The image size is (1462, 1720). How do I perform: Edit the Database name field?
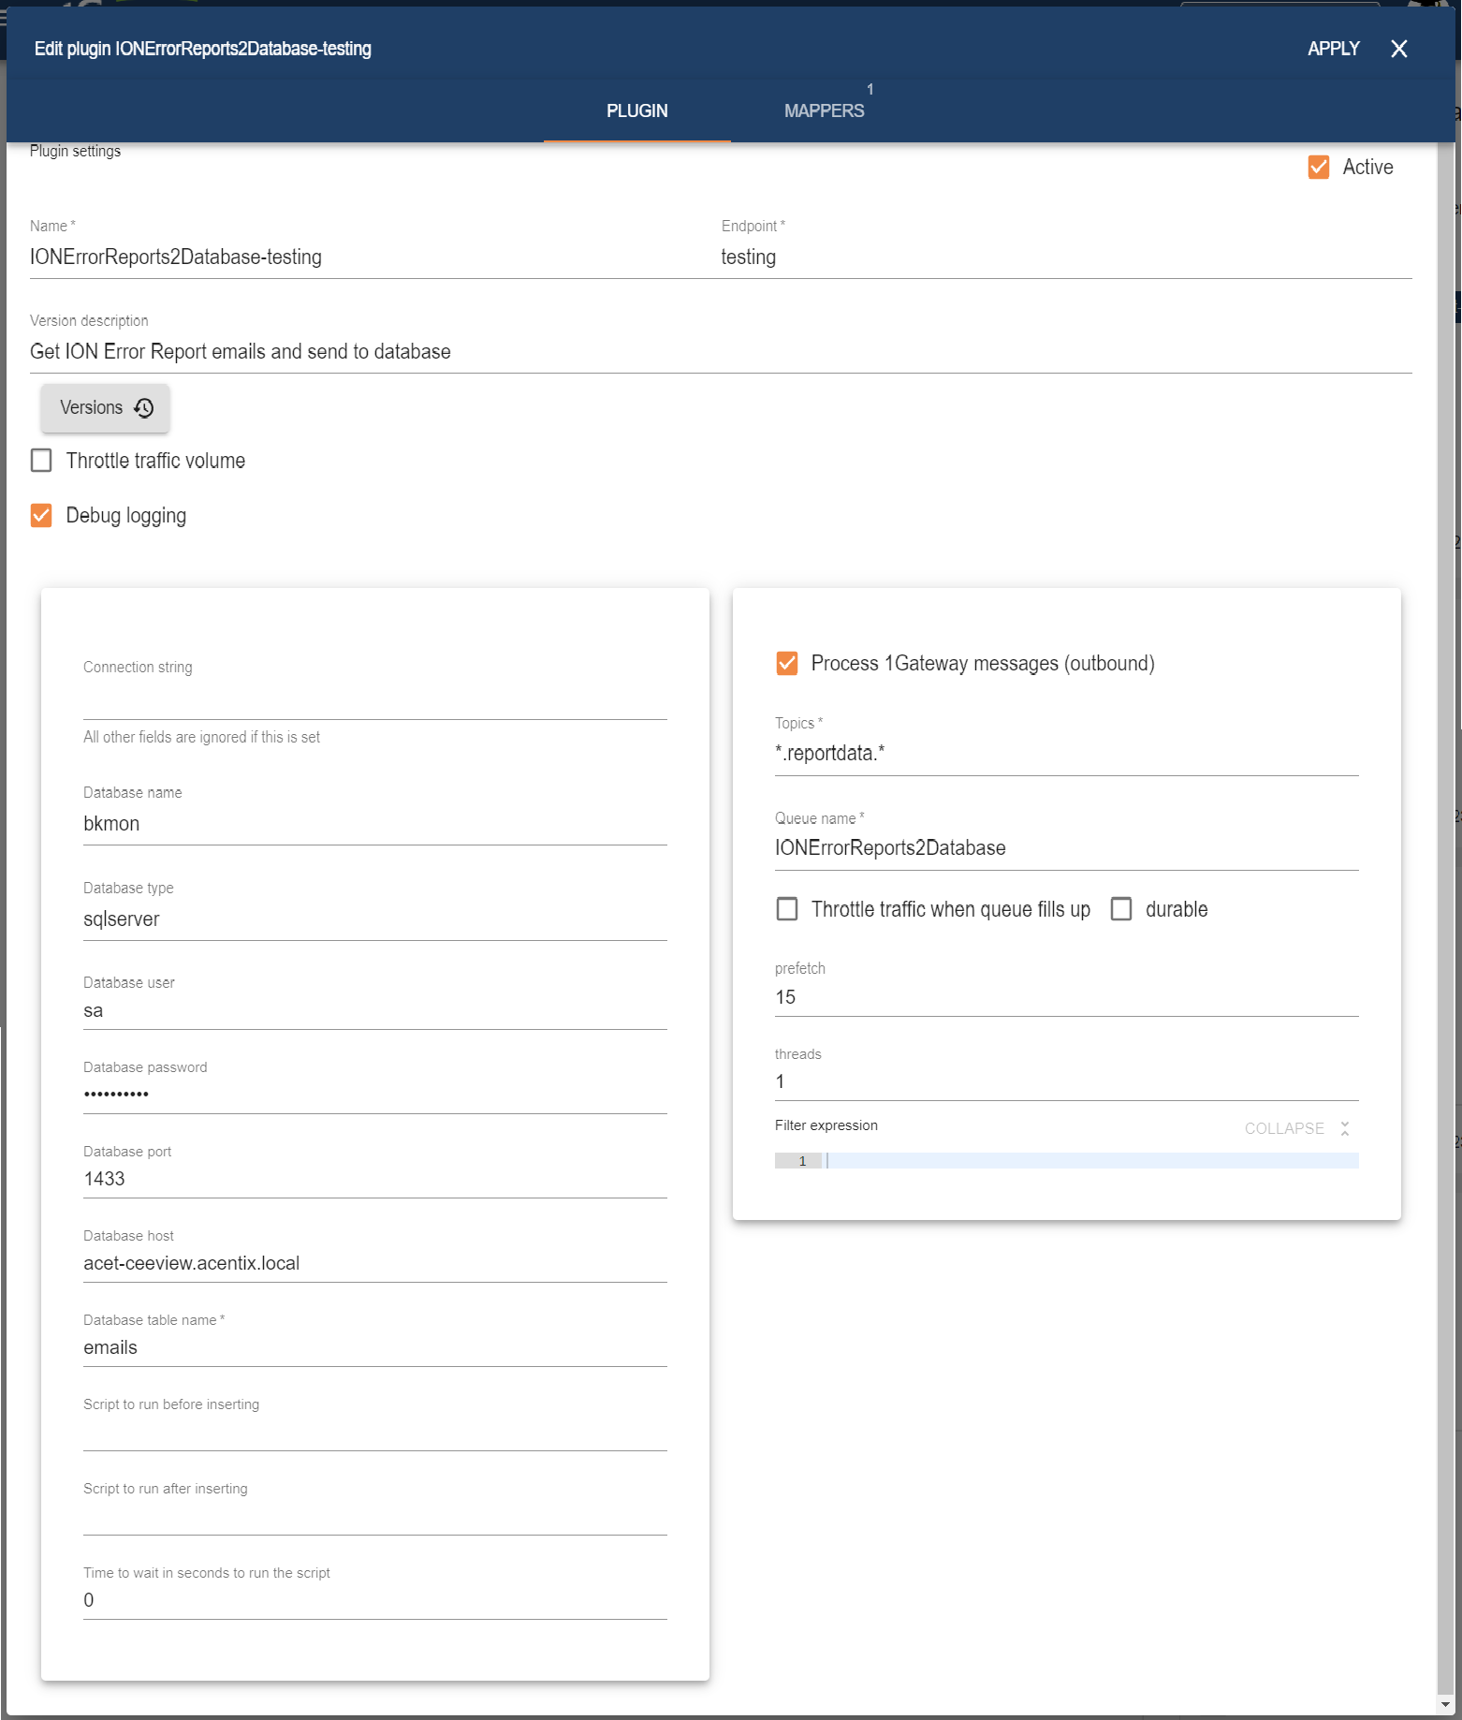[x=374, y=824]
